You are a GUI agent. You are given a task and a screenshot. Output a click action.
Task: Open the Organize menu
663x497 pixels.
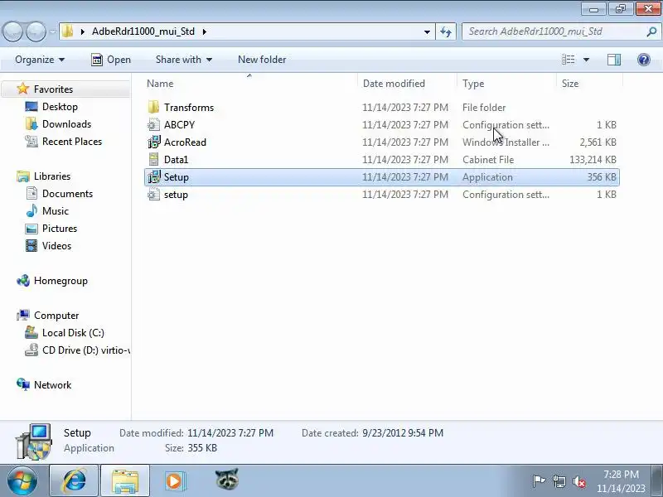(x=40, y=60)
